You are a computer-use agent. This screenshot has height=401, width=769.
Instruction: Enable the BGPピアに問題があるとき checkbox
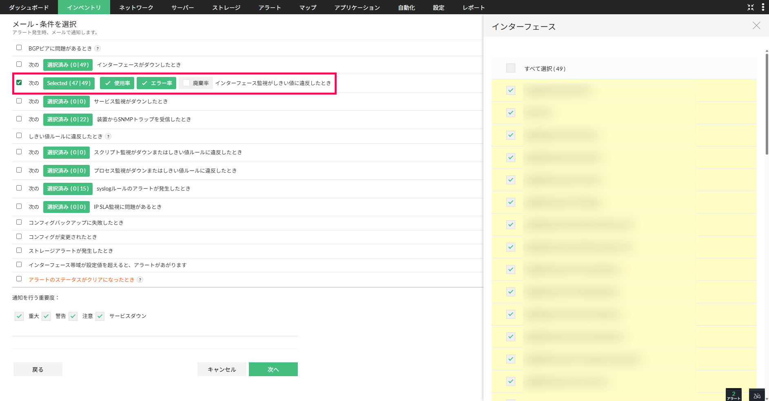tap(19, 48)
